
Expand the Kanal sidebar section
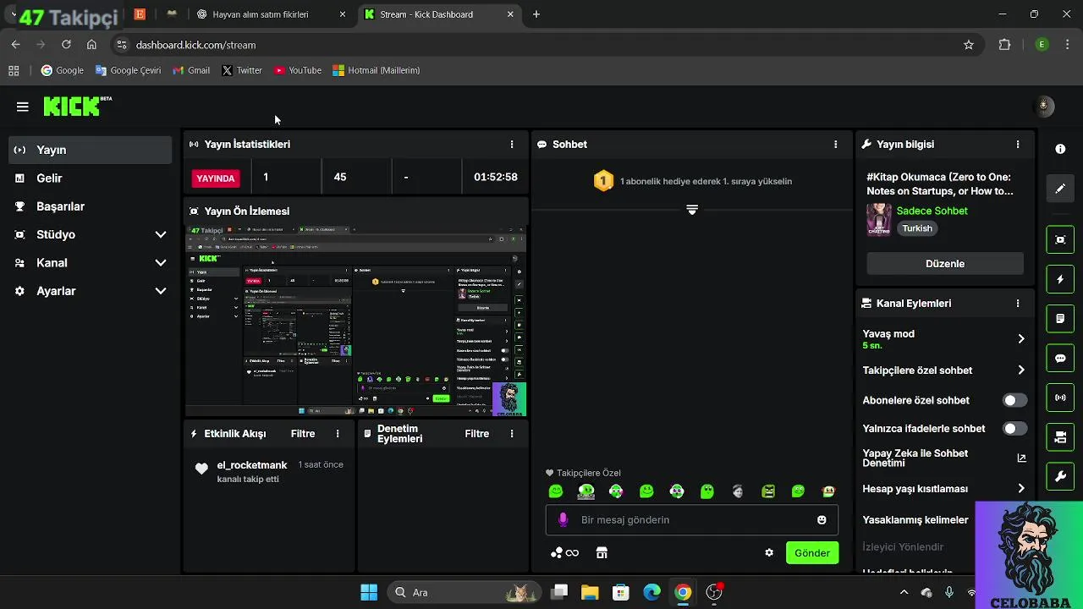click(x=161, y=263)
